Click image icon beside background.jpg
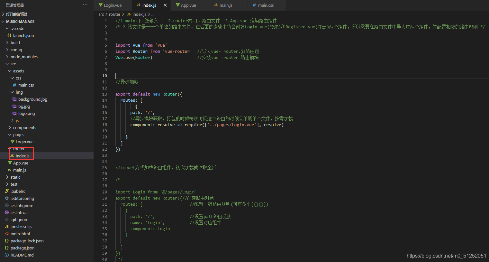The width and height of the screenshot is (489, 262). [x=14, y=99]
